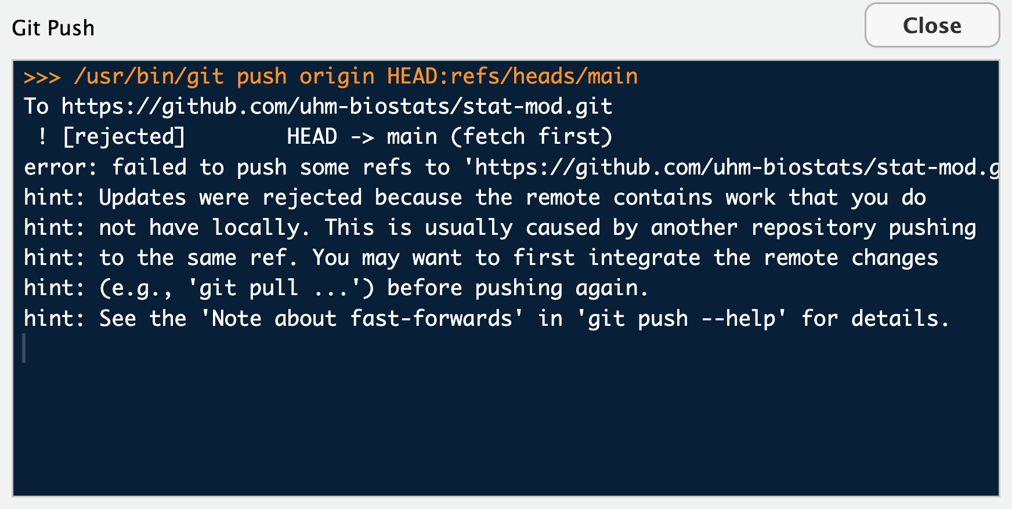The width and height of the screenshot is (1012, 509).
Task: Click the orange git push command line
Action: click(331, 77)
